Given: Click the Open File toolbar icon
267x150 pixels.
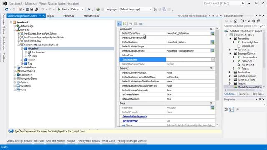Looking at the screenshot, I should (27, 9).
